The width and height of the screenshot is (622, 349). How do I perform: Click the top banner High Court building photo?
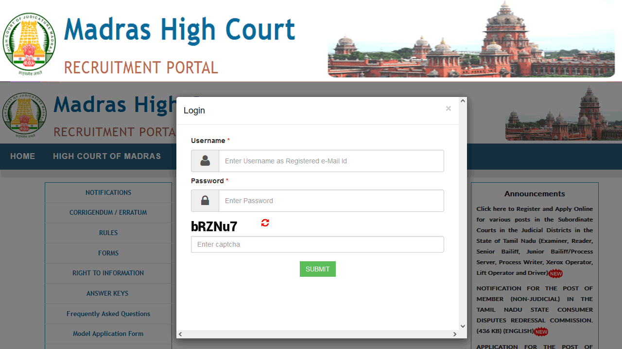[x=471, y=40]
